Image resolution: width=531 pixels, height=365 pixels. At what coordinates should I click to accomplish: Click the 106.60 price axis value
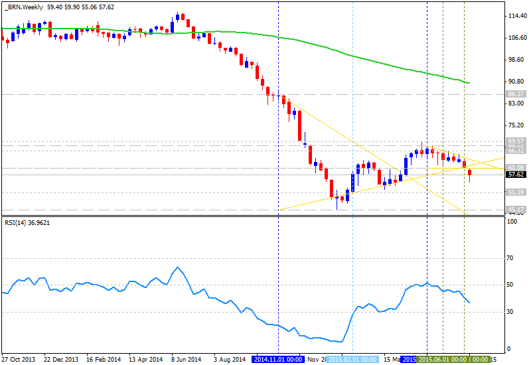pos(518,38)
